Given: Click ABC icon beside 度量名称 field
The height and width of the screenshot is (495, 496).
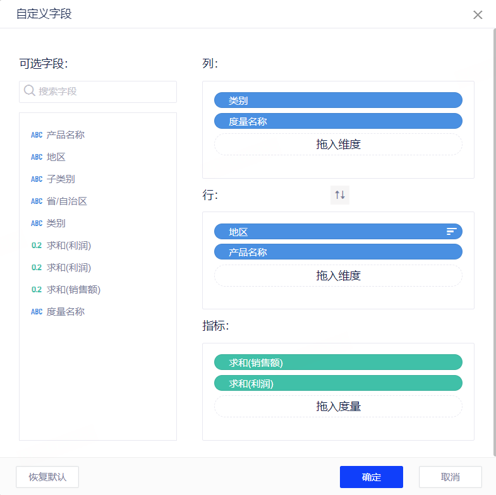Looking at the screenshot, I should [x=37, y=312].
